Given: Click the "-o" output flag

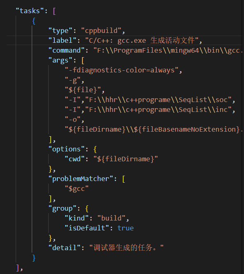Looking at the screenshot, I should (73, 120).
